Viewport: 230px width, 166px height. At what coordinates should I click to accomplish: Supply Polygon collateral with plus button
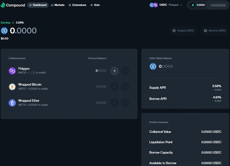(115, 71)
